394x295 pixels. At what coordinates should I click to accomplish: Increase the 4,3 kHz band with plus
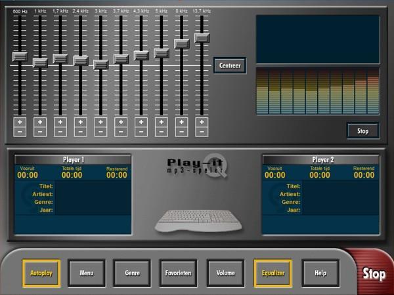(x=141, y=122)
